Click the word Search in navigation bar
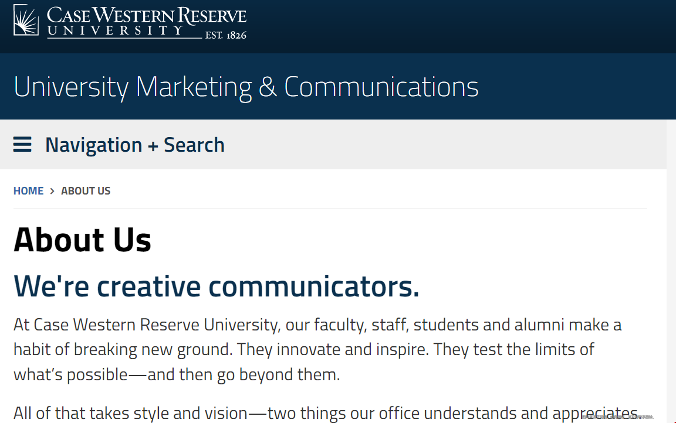Viewport: 676px width, 423px height. [194, 145]
